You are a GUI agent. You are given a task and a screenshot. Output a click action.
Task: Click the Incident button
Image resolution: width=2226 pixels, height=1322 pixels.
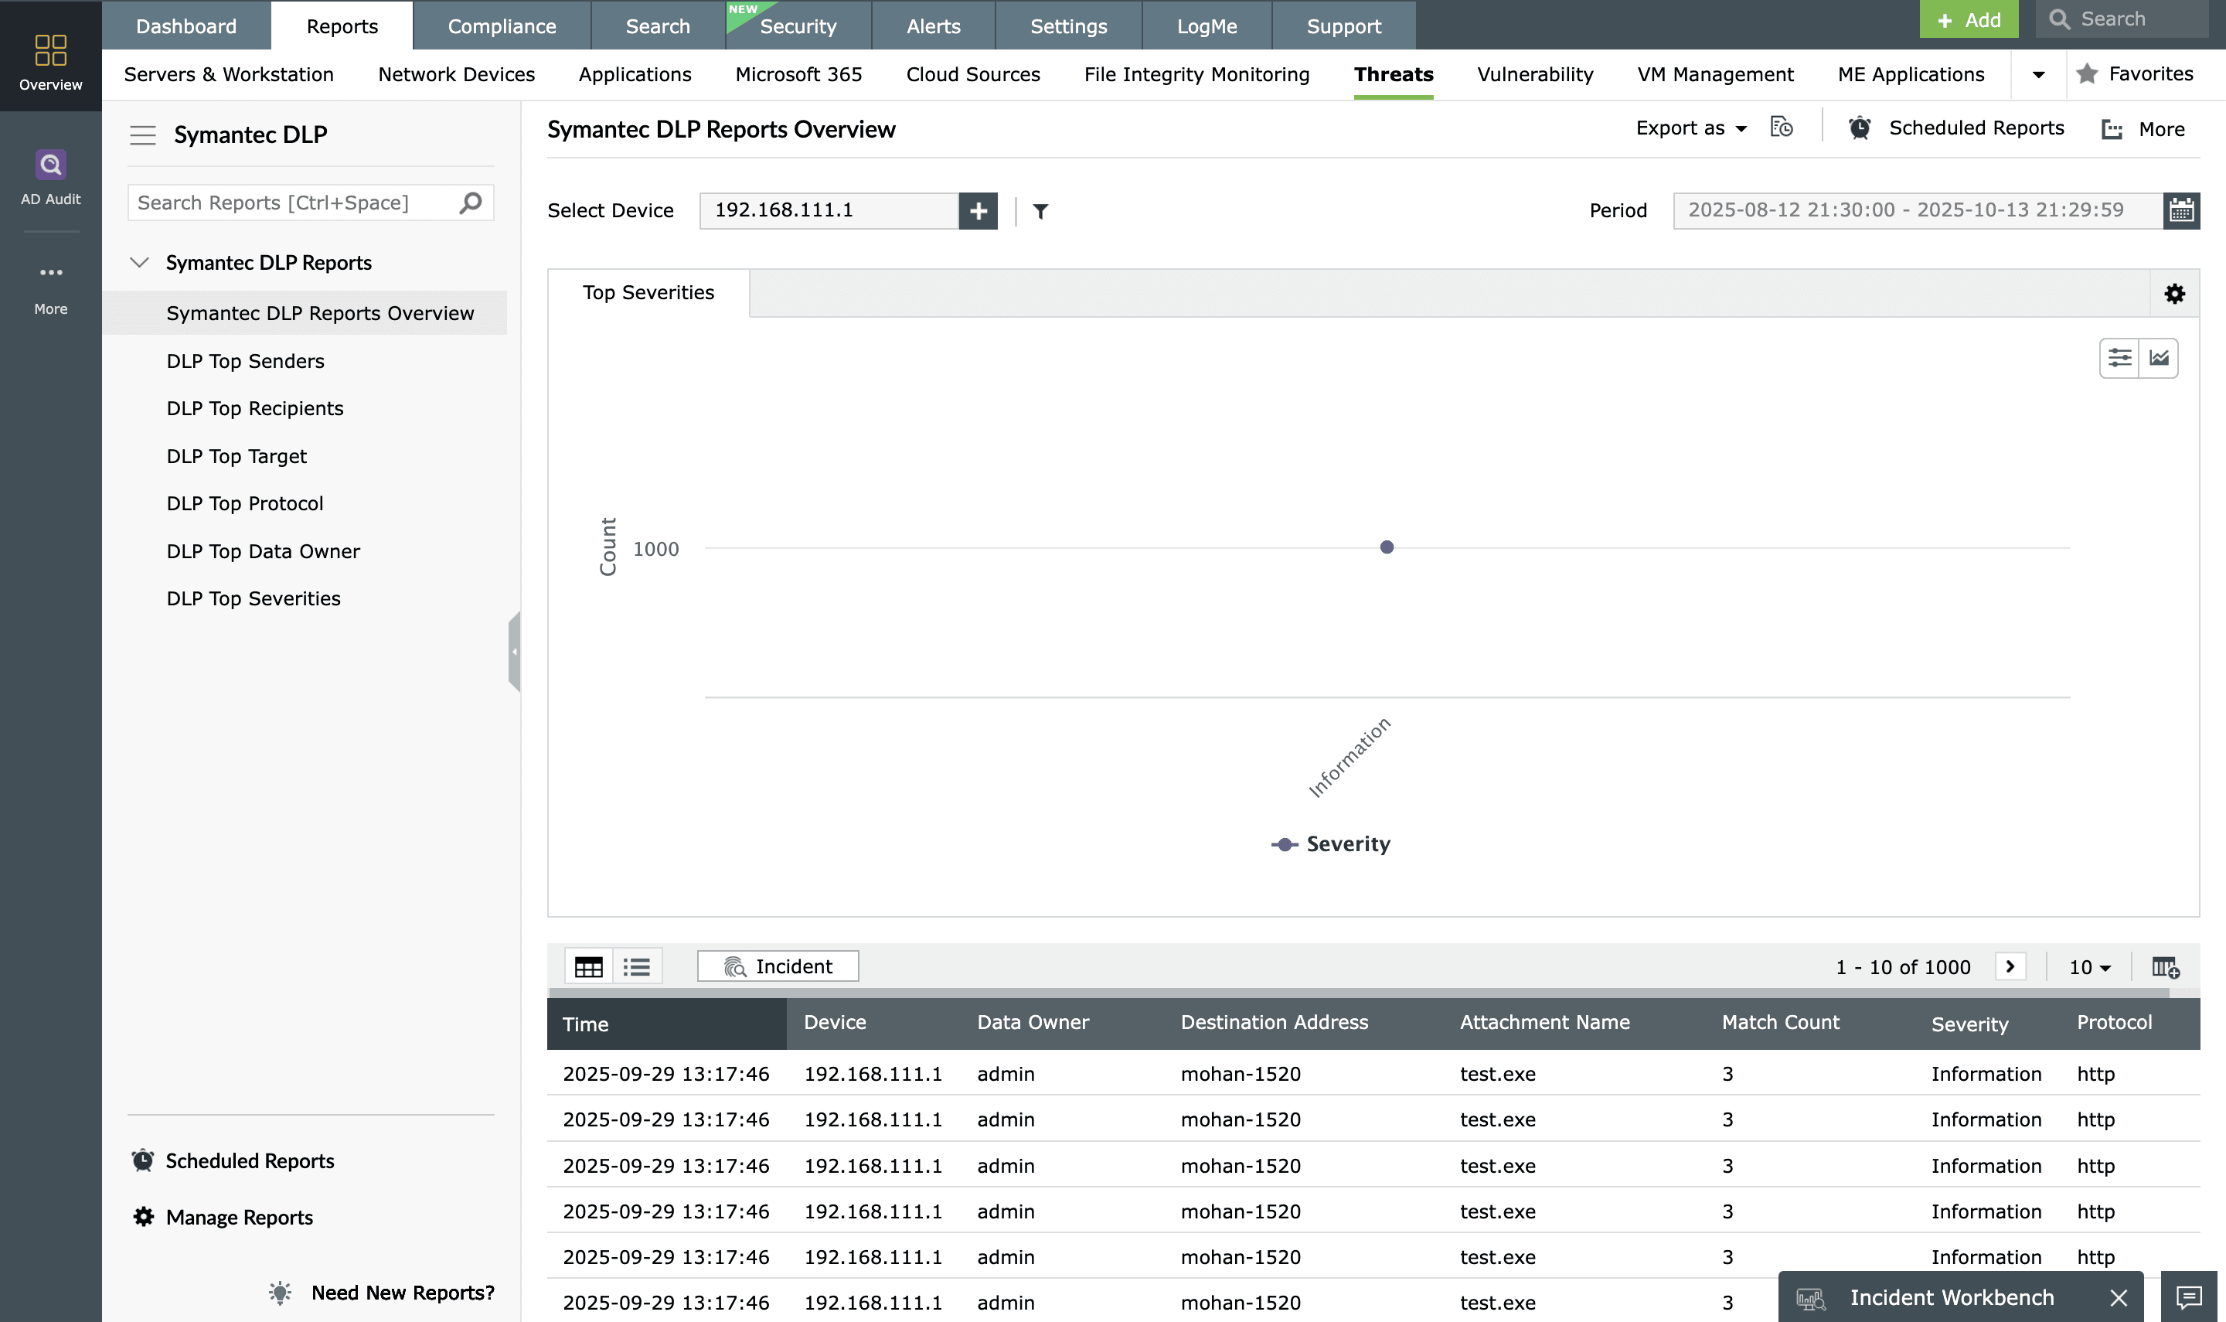tap(778, 966)
